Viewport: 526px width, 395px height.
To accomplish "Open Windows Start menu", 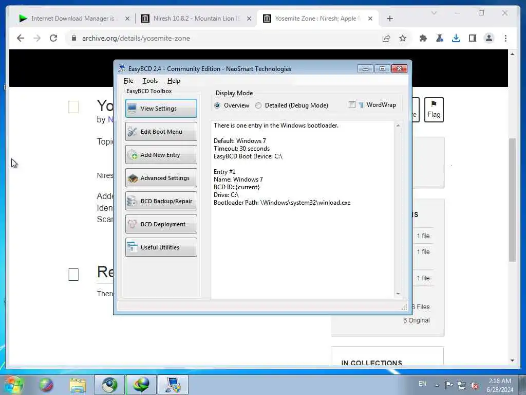I will 13,385.
